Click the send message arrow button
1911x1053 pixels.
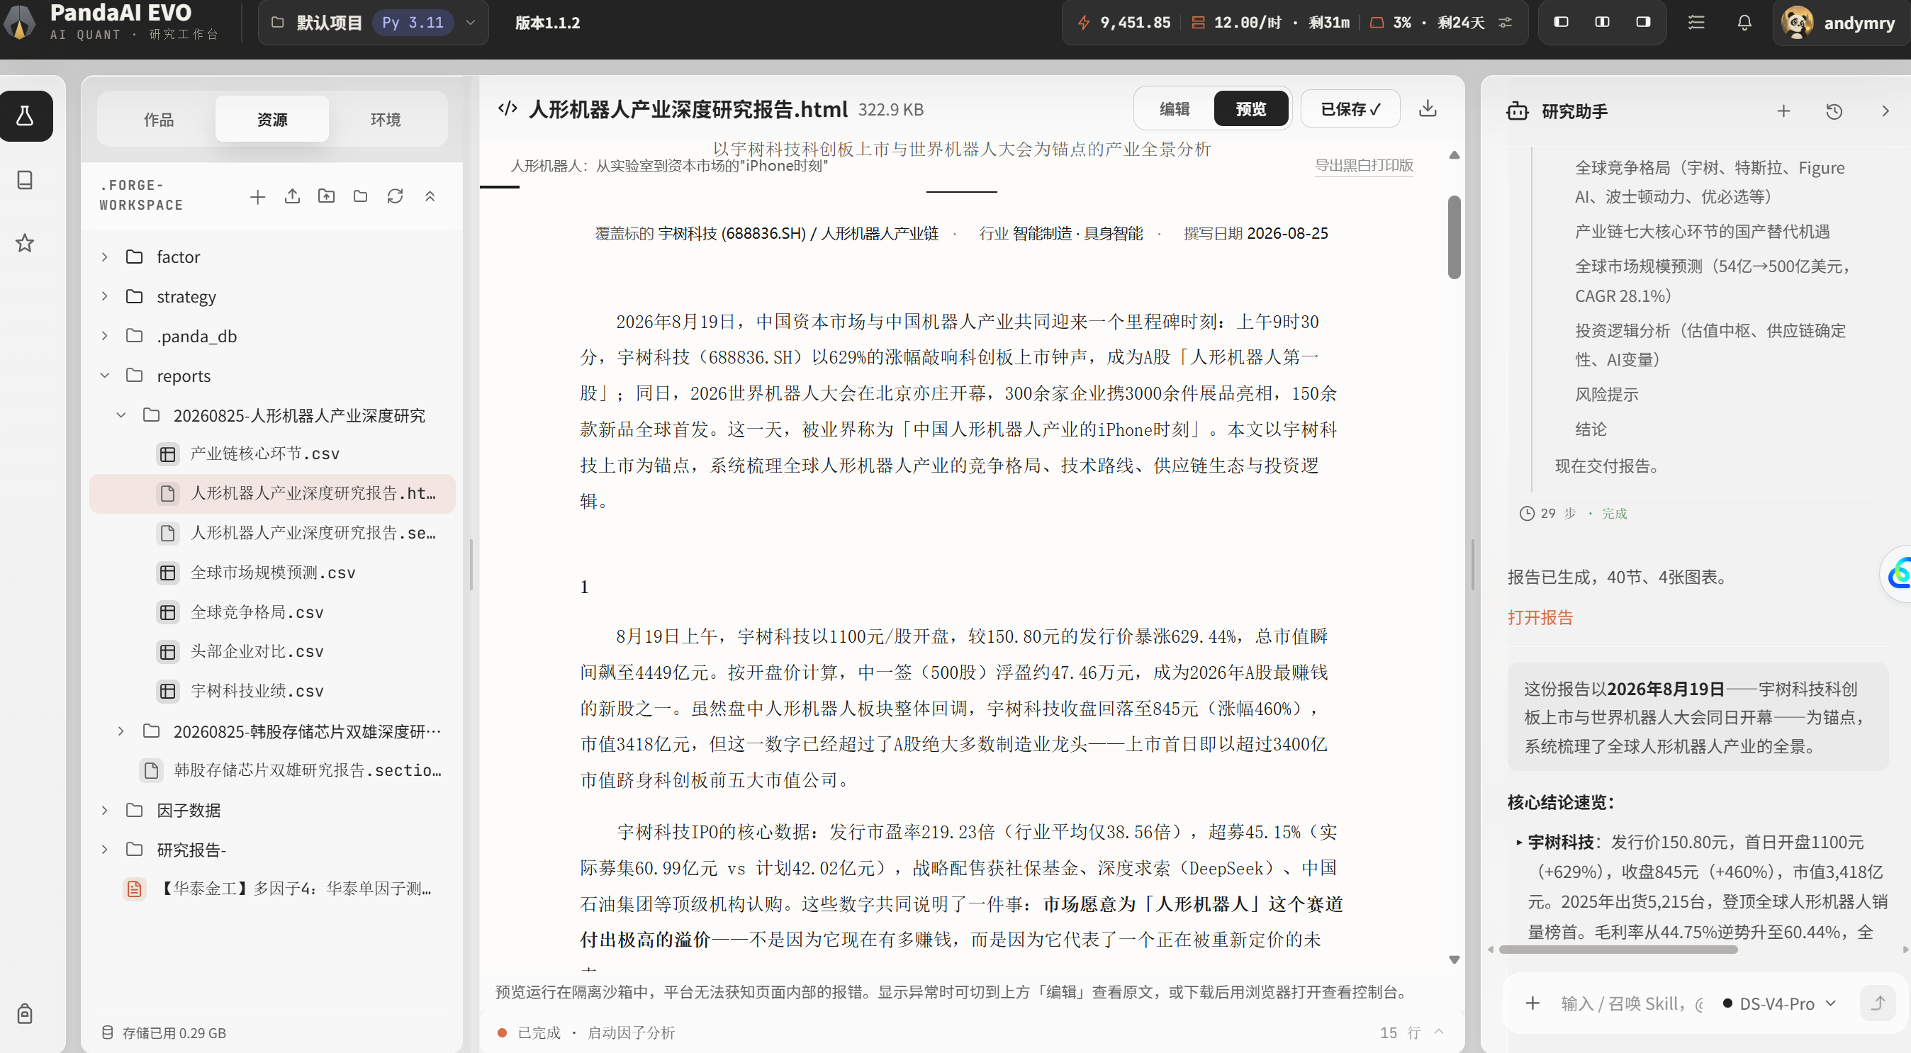(1878, 1003)
